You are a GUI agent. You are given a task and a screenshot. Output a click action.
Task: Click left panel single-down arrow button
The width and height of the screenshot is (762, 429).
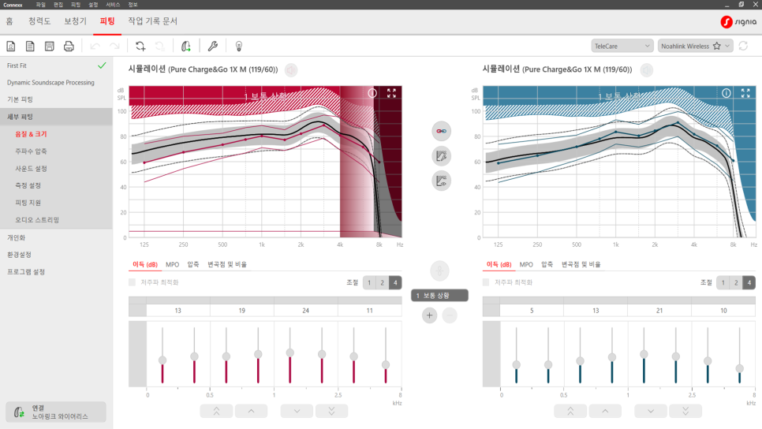point(297,411)
